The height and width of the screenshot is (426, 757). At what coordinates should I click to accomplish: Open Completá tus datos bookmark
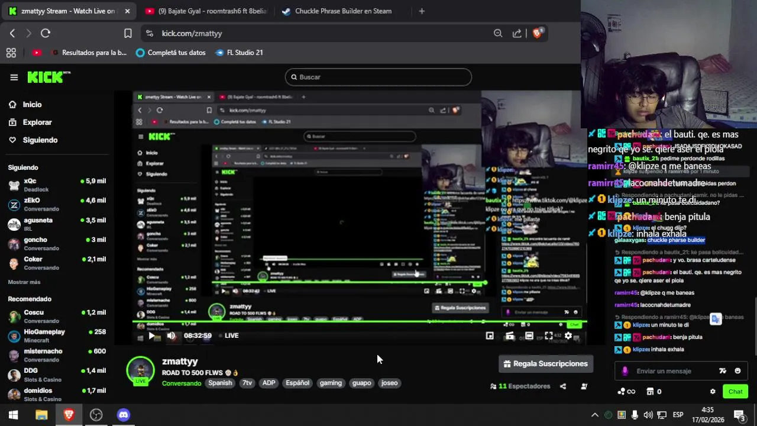pos(171,53)
